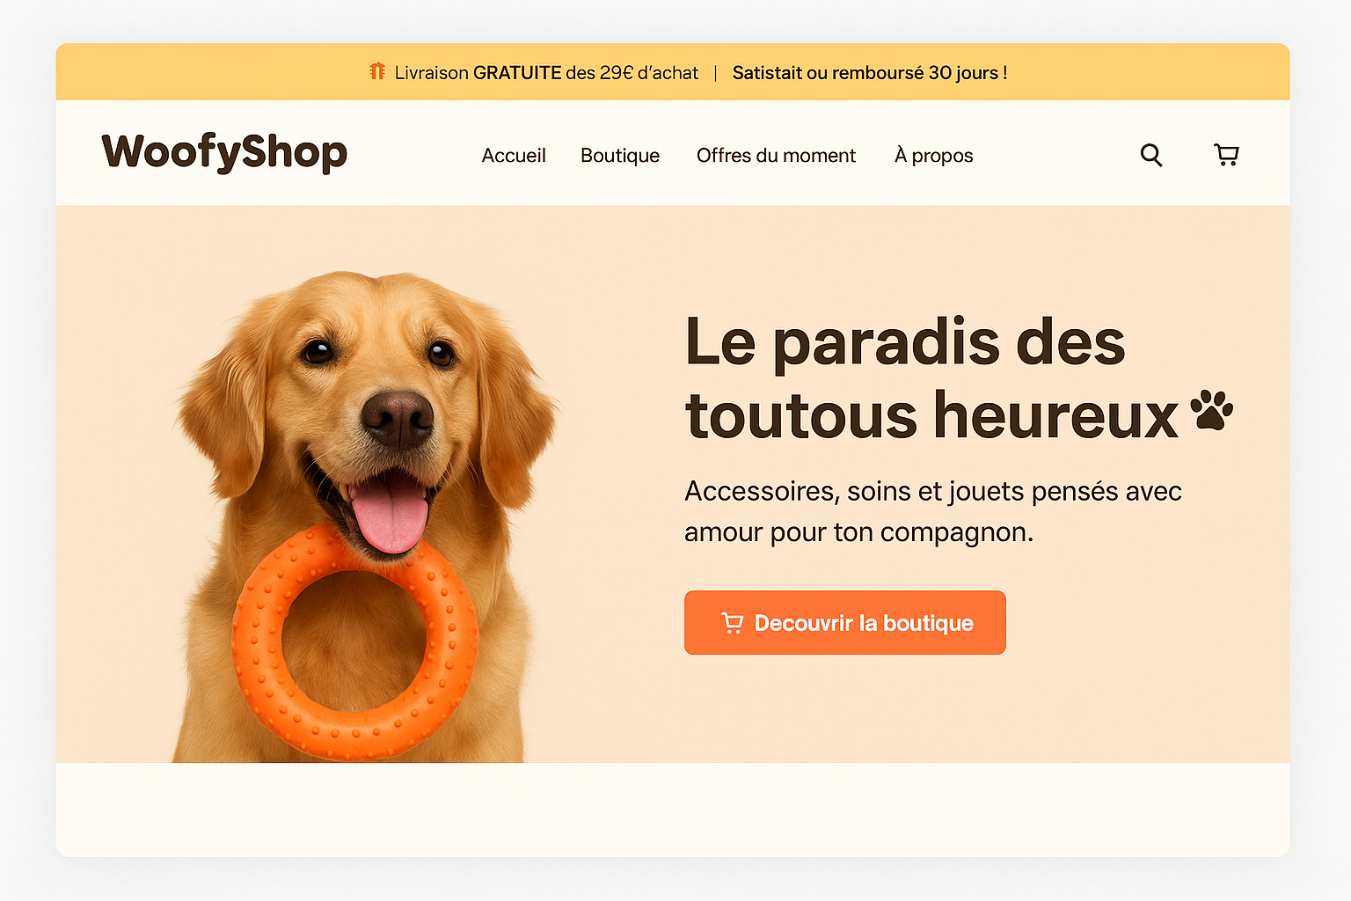
Task: Click the paw print icon beside headline
Action: [1211, 410]
